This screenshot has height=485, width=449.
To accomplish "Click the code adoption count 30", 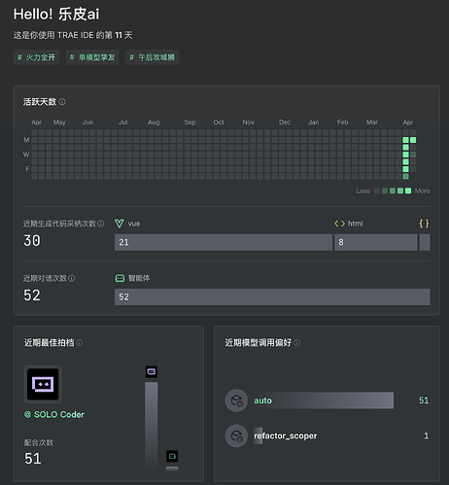I will 32,241.
